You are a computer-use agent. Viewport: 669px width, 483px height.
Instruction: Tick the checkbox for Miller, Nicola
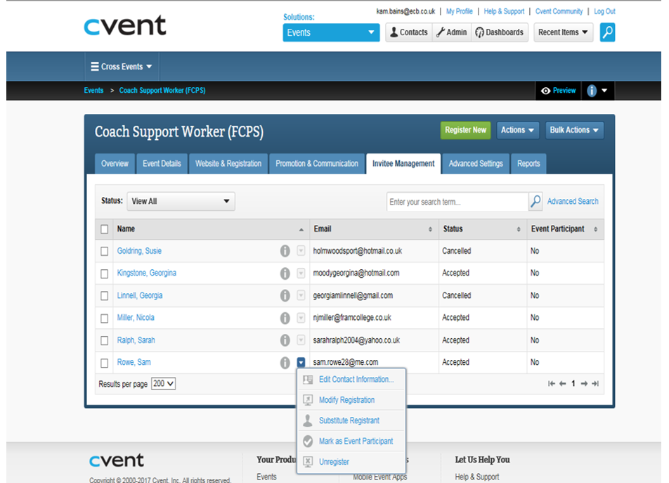[104, 318]
